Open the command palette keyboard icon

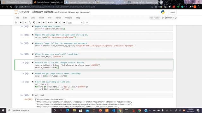click(x=87, y=23)
